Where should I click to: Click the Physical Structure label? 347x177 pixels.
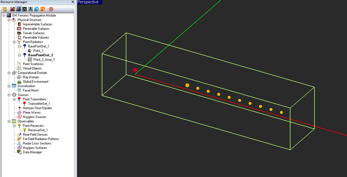pyautogui.click(x=29, y=20)
